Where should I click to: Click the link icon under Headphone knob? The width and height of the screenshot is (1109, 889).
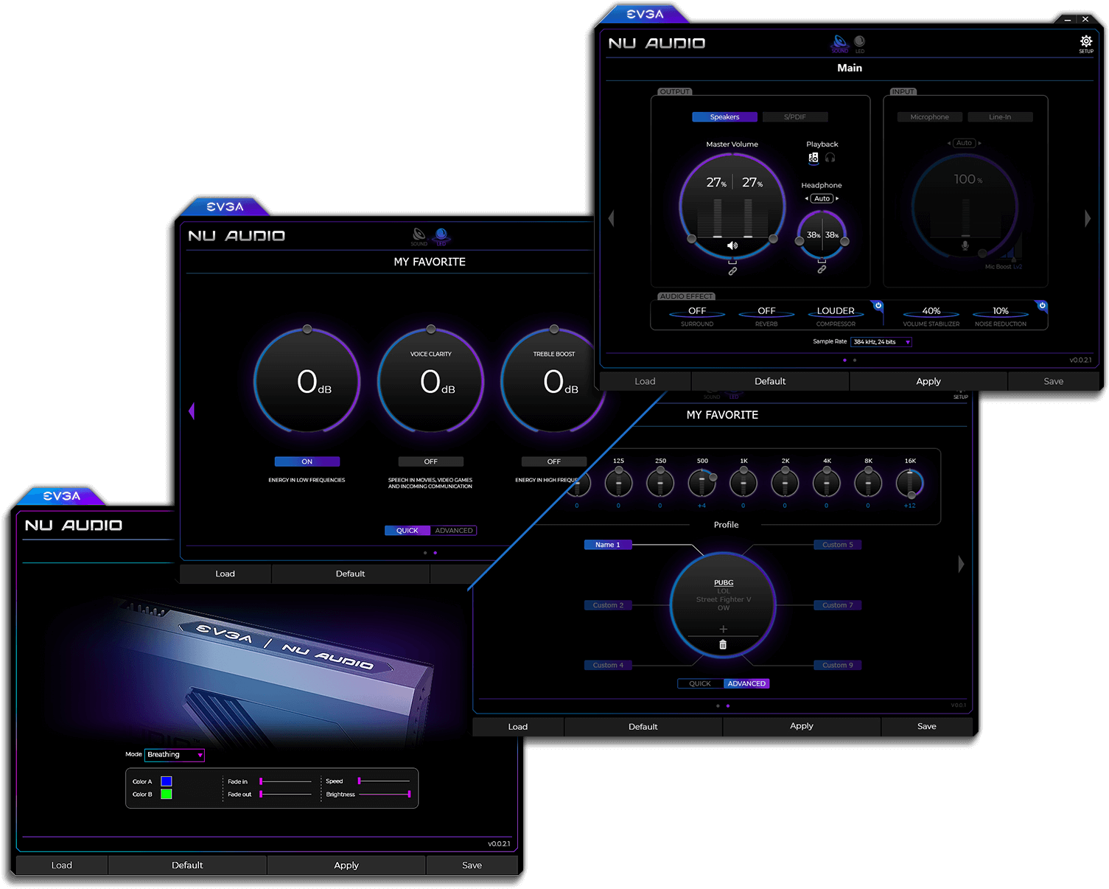click(822, 270)
